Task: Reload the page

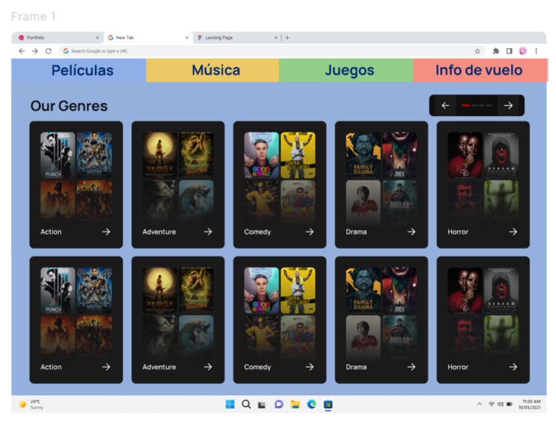Action: point(48,51)
